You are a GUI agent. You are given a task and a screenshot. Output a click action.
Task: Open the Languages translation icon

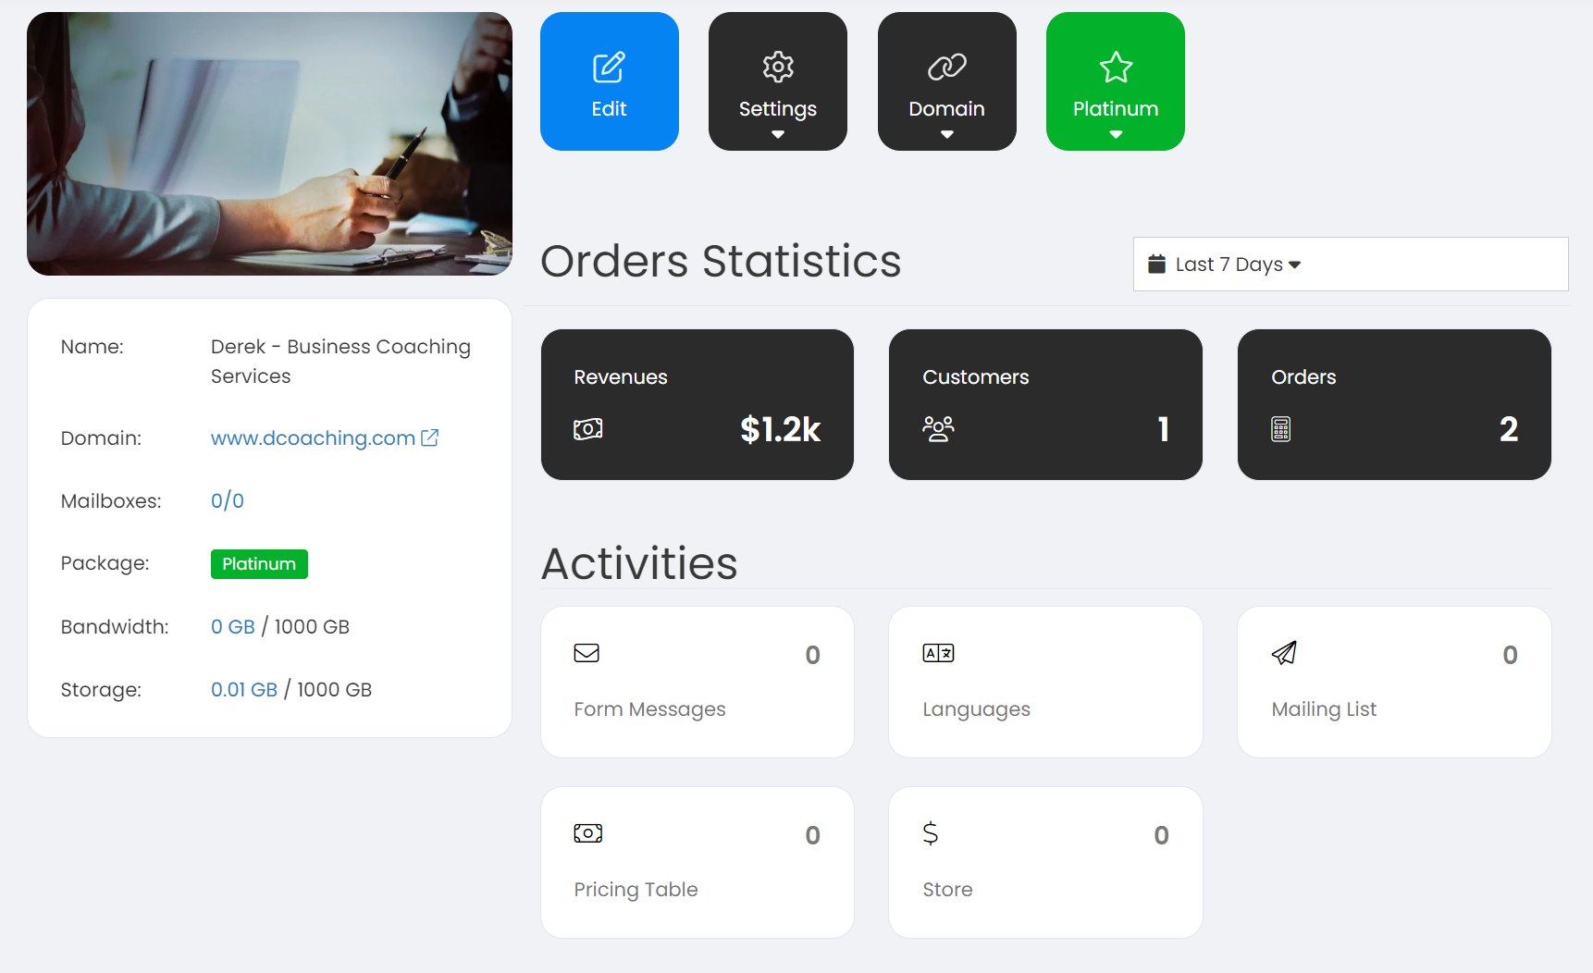pos(937,652)
